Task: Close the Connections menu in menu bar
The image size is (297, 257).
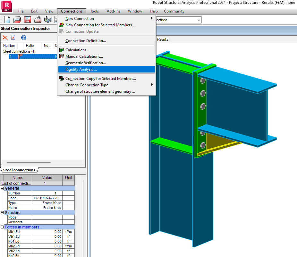Action: 72,11
